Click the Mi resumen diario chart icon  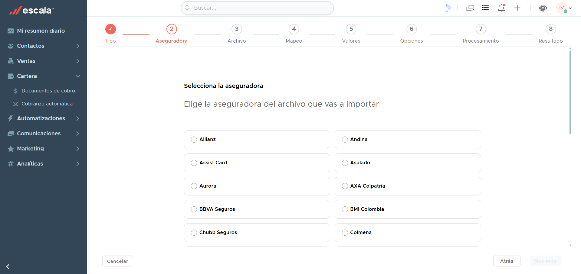pyautogui.click(x=11, y=31)
